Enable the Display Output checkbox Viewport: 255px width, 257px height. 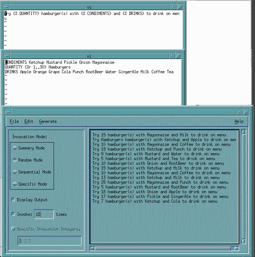13,200
